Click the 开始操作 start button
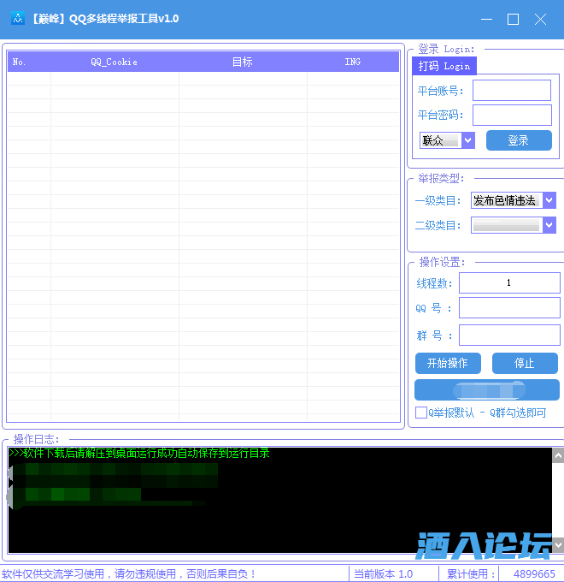Screen dimensions: 564x582 pyautogui.click(x=448, y=363)
